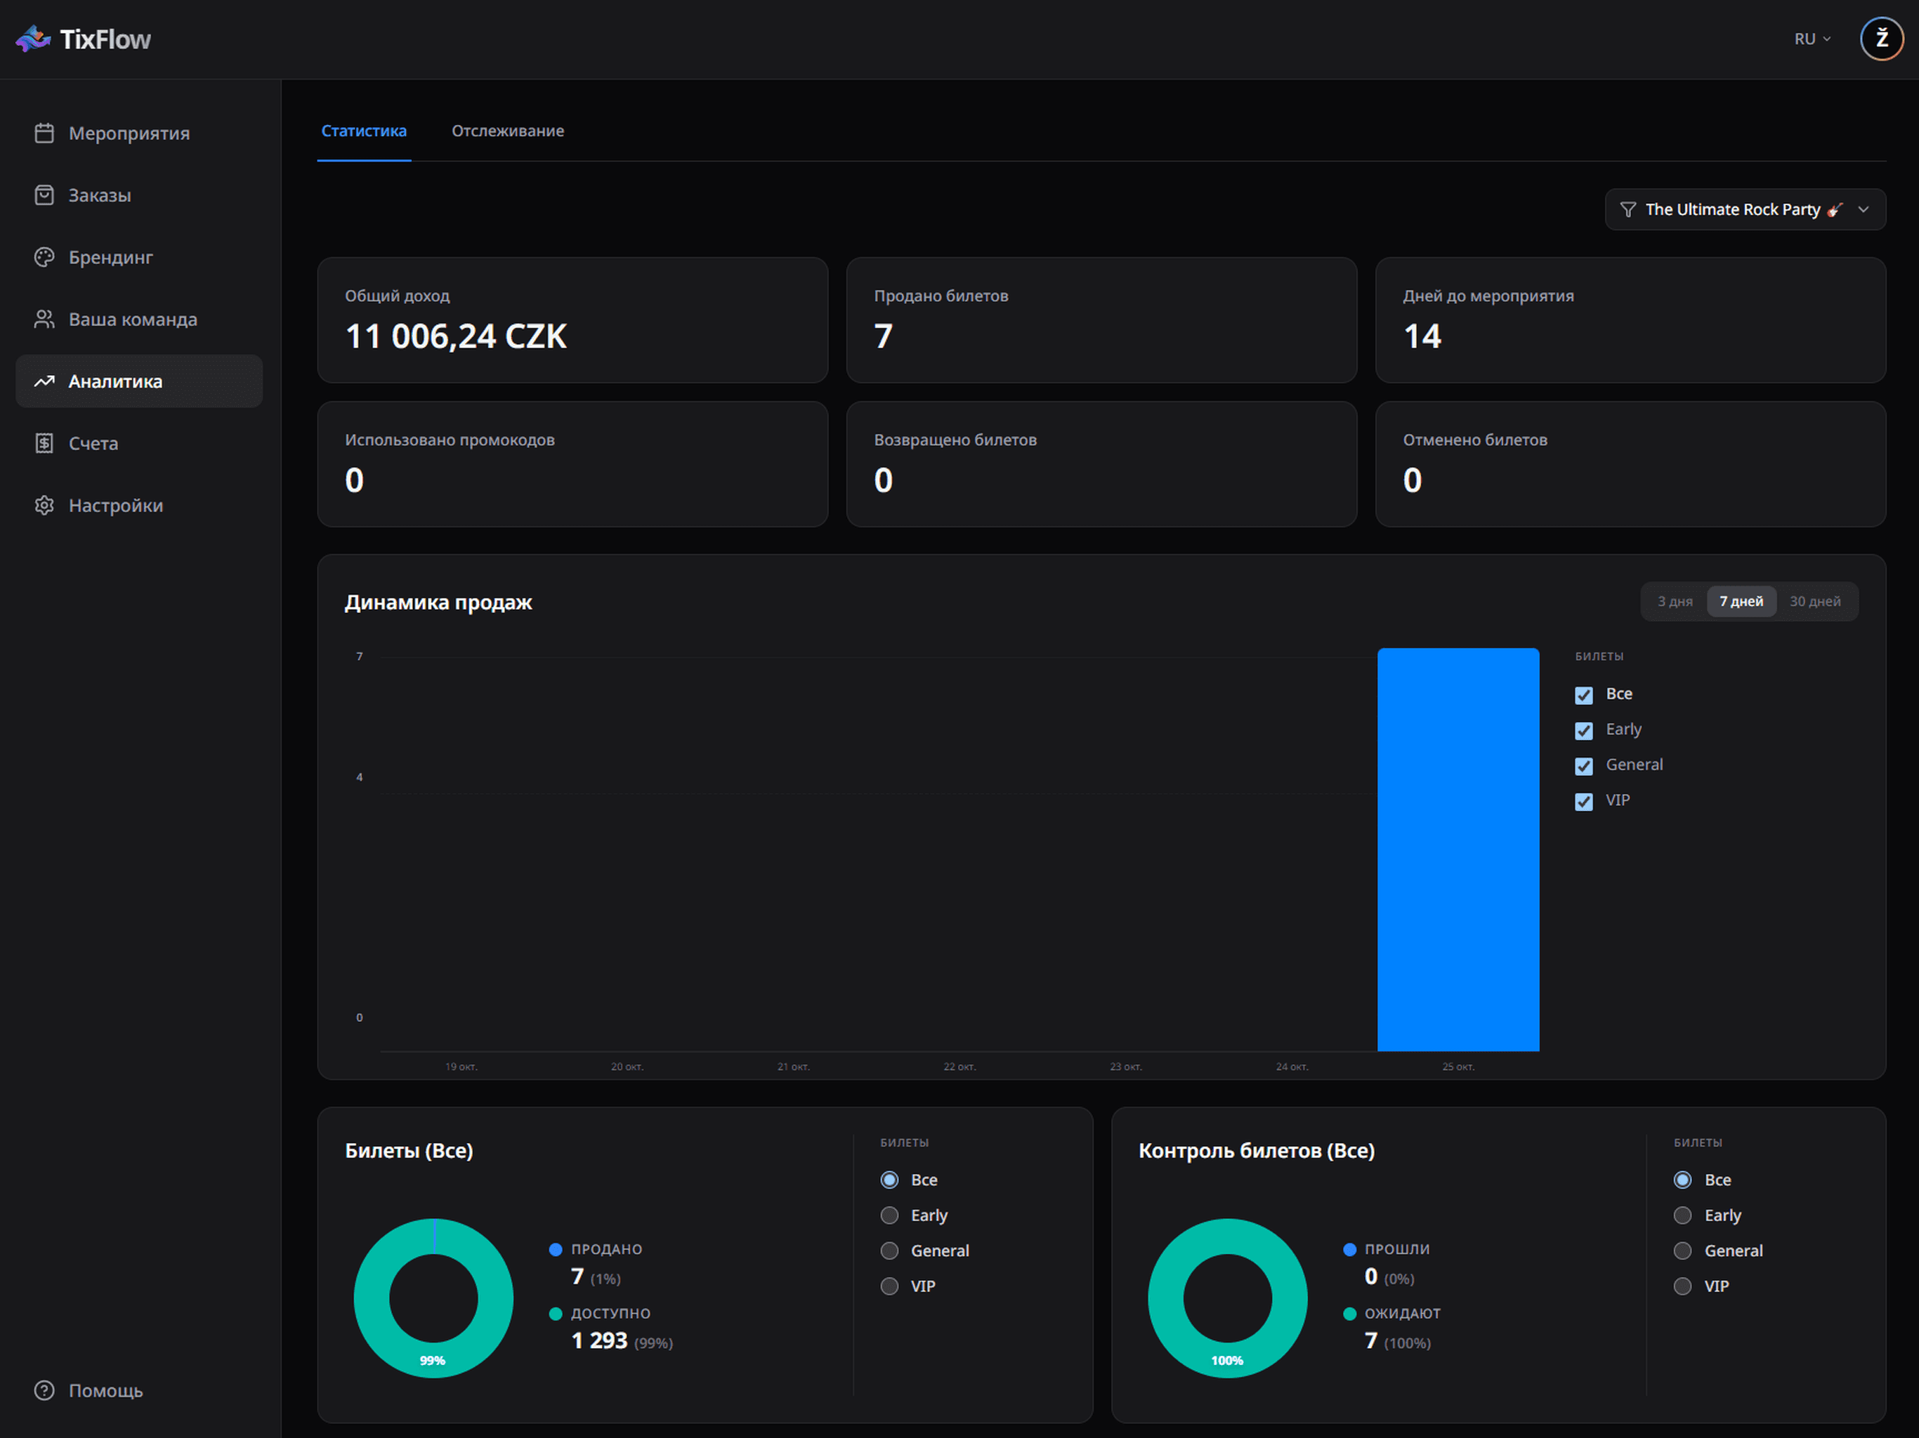
Task: Toggle the Early checkbox in sales chart
Action: click(x=1583, y=730)
